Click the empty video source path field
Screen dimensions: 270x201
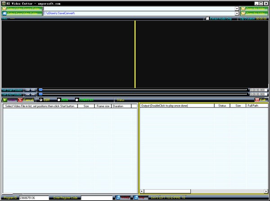point(139,9)
